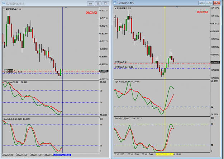This screenshot has height=159, width=224.
Task: Click the yellow highlighted date label in M5
Action: click(x=165, y=154)
